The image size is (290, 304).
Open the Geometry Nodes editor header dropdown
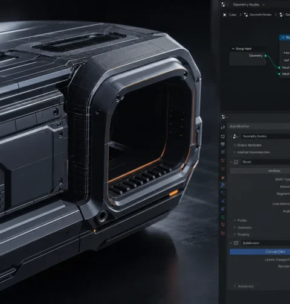click(249, 5)
